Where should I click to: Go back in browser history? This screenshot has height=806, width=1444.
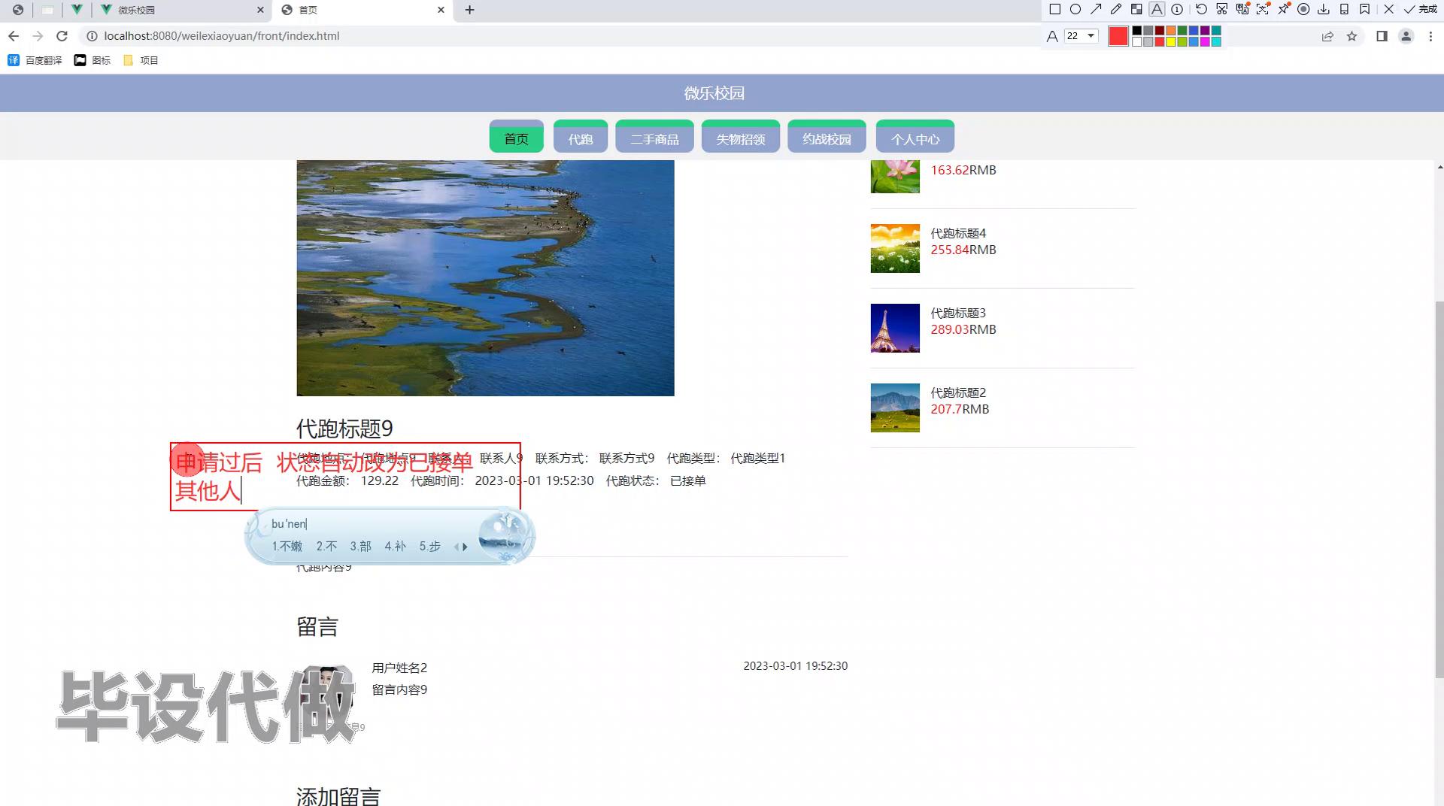click(x=14, y=36)
